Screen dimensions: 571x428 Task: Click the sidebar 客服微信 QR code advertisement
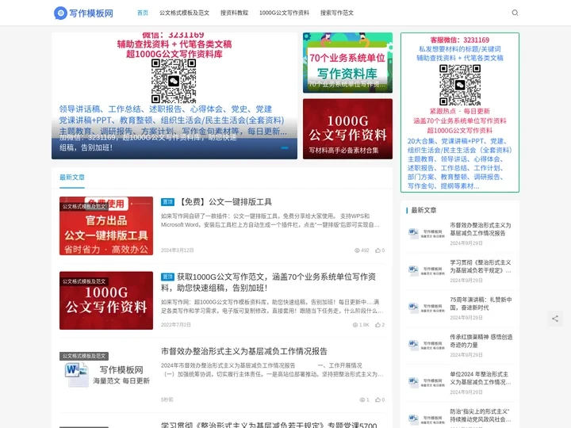click(460, 112)
